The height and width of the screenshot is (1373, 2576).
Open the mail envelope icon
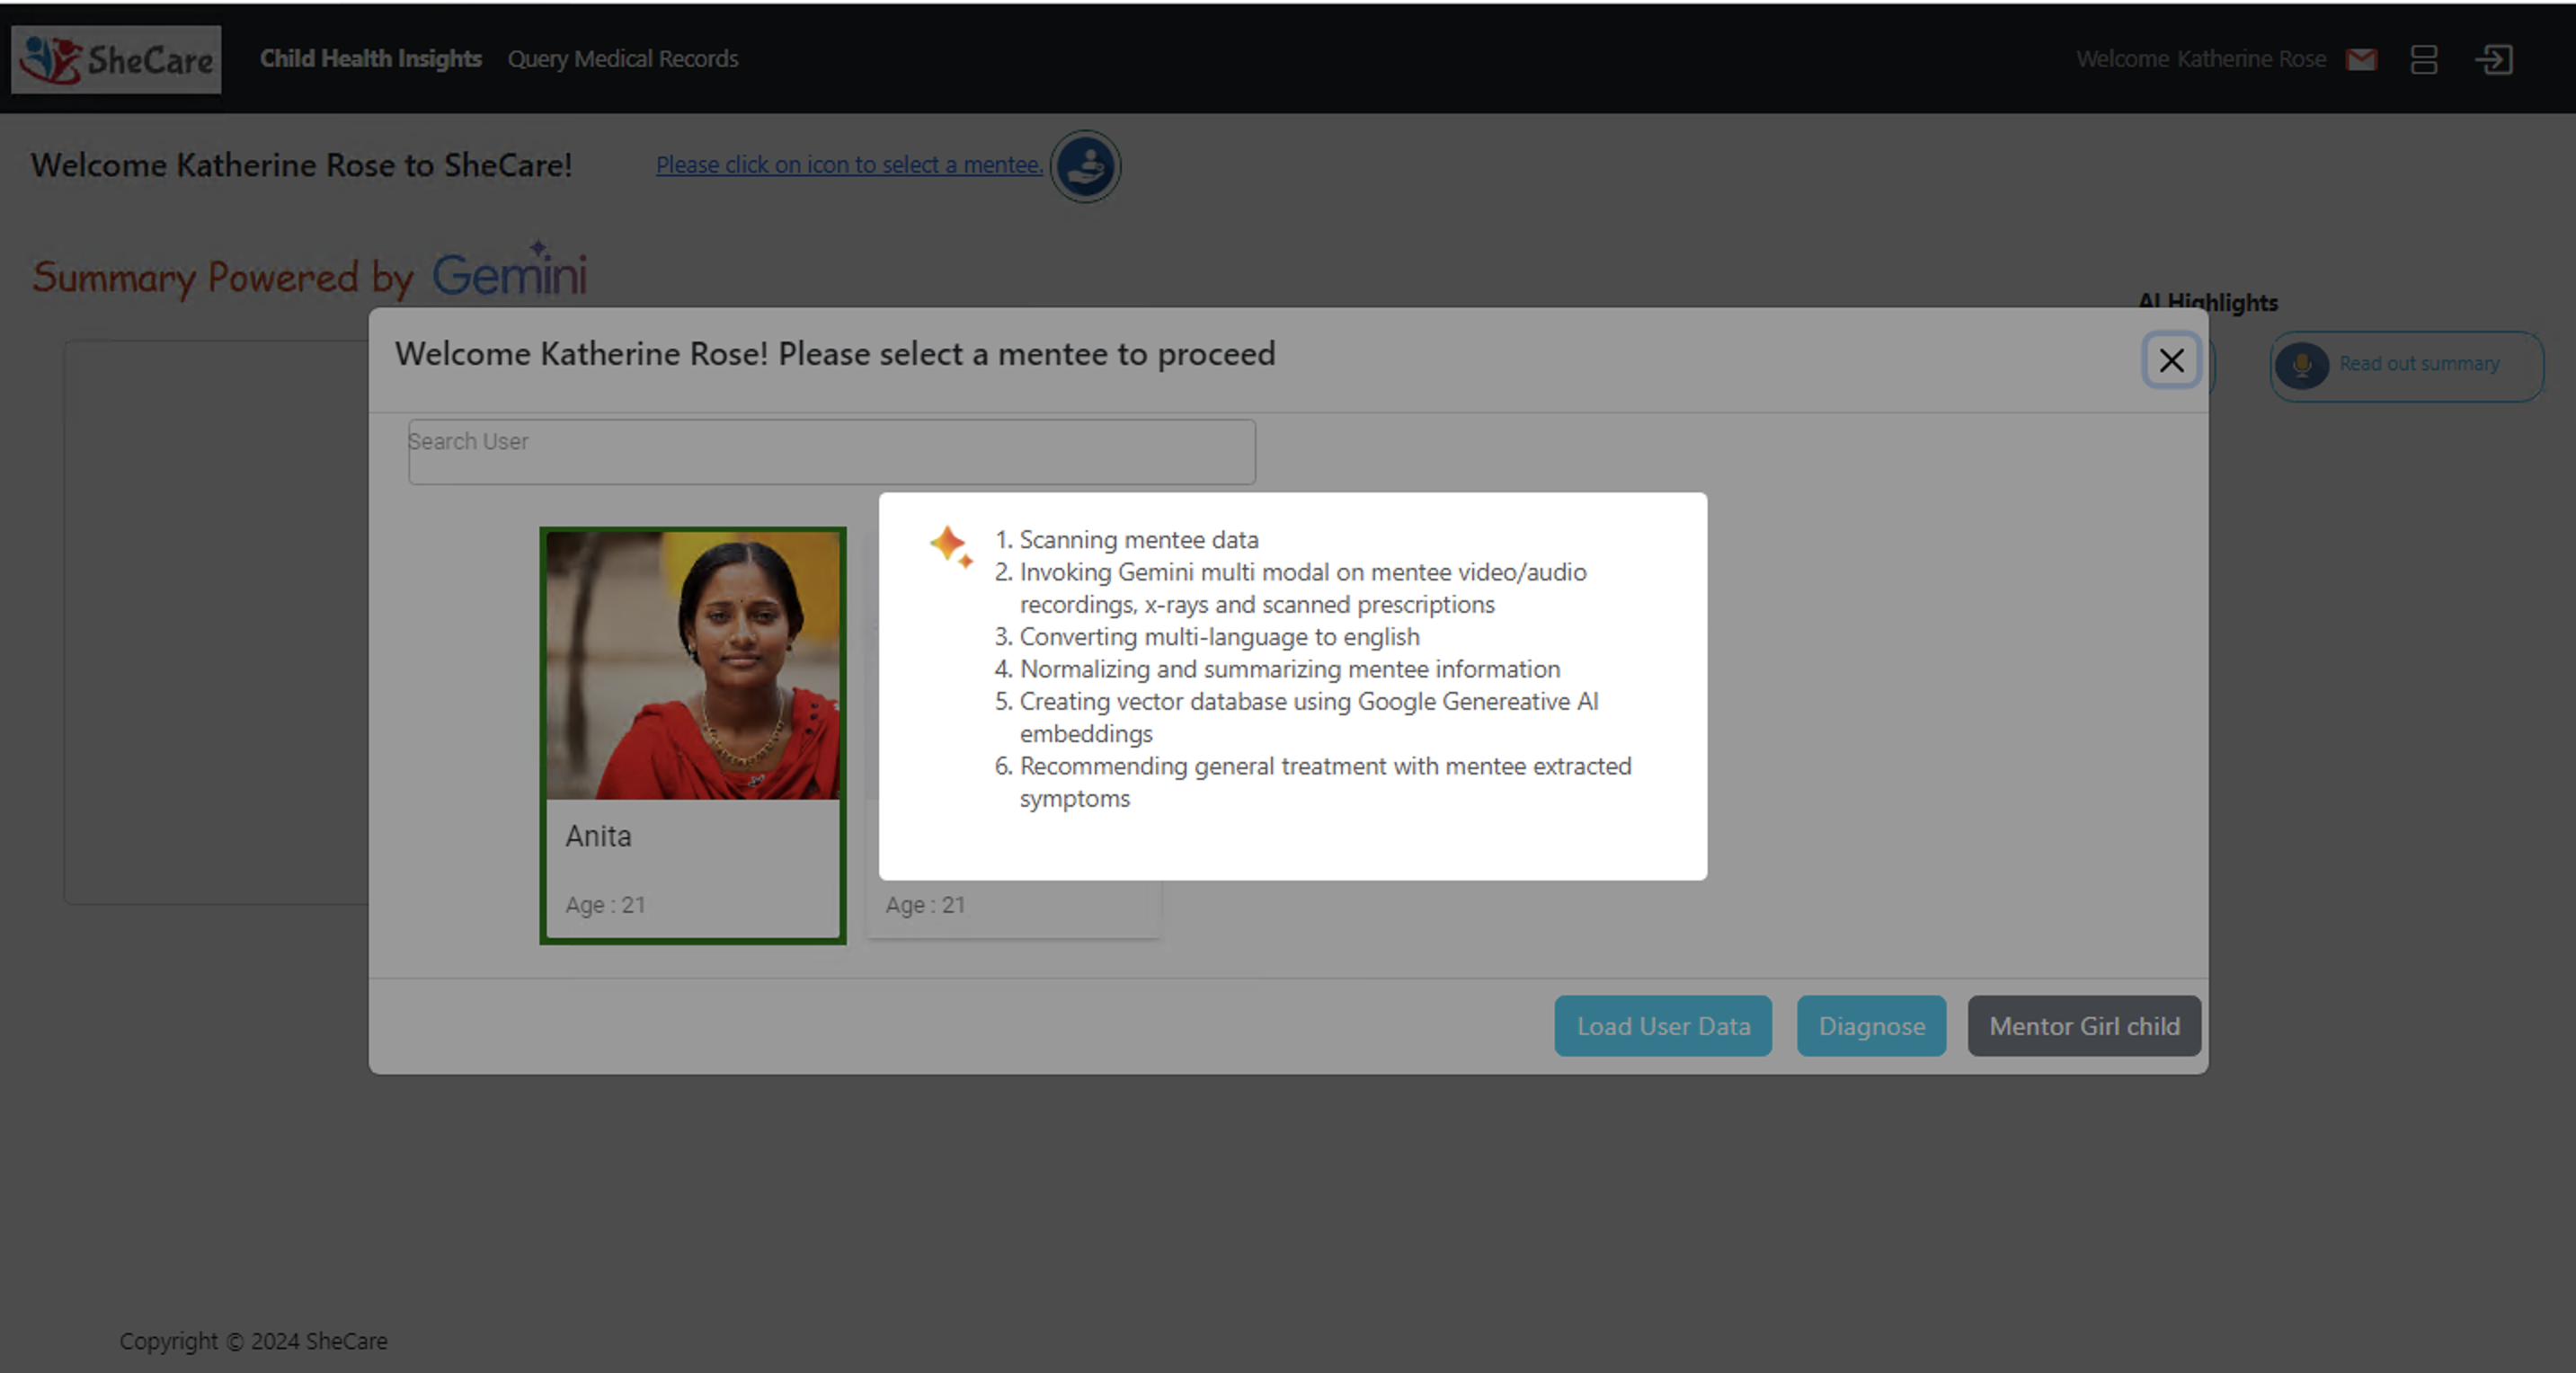[2361, 60]
